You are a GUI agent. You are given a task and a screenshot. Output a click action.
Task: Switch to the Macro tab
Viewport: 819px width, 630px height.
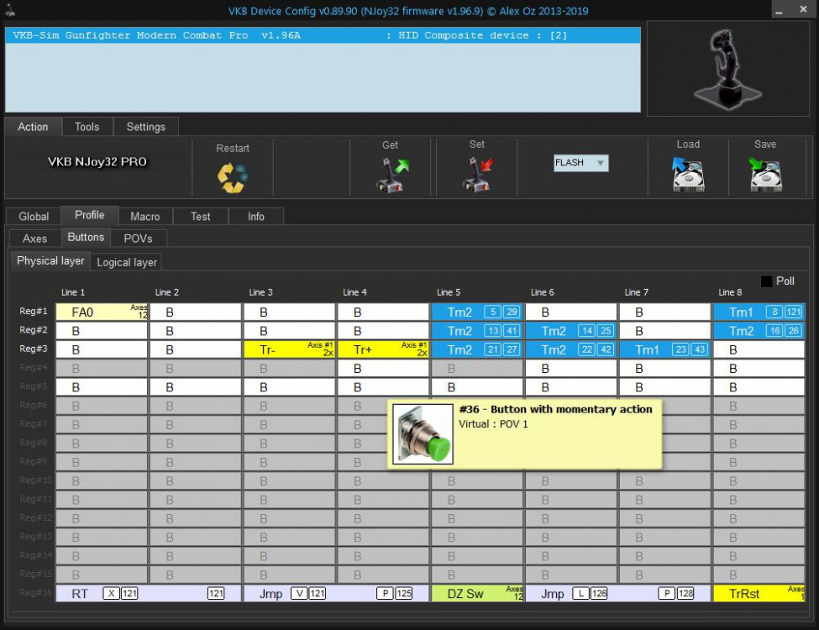tap(145, 216)
